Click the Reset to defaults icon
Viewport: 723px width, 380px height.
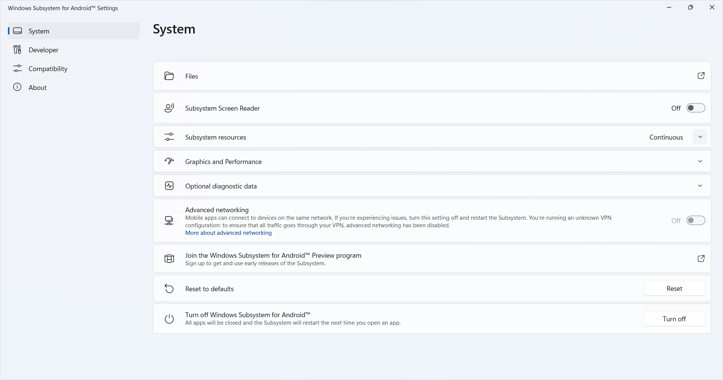[169, 289]
